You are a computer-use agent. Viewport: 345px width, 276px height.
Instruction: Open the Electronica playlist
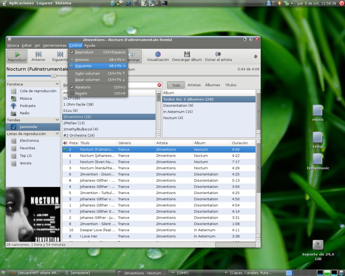click(33, 141)
